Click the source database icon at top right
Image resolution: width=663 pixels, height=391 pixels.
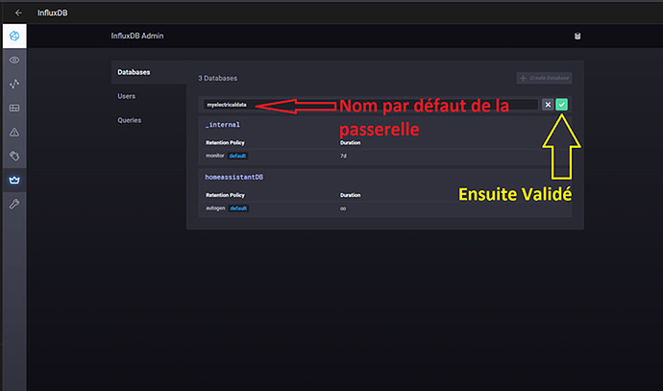click(577, 36)
